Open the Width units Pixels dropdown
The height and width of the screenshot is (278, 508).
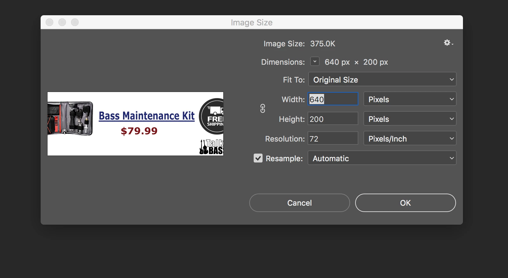[410, 99]
